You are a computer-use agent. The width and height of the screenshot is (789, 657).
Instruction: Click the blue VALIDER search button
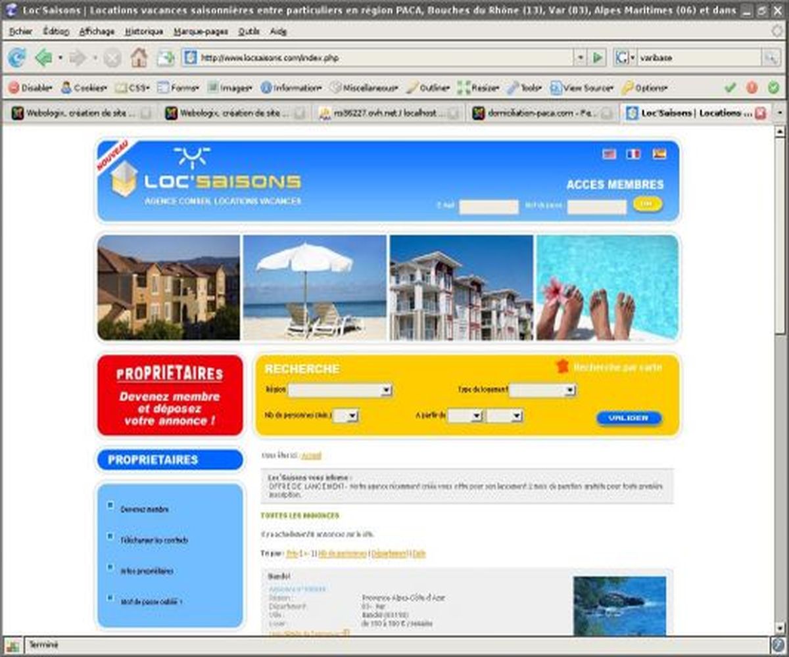(x=629, y=418)
